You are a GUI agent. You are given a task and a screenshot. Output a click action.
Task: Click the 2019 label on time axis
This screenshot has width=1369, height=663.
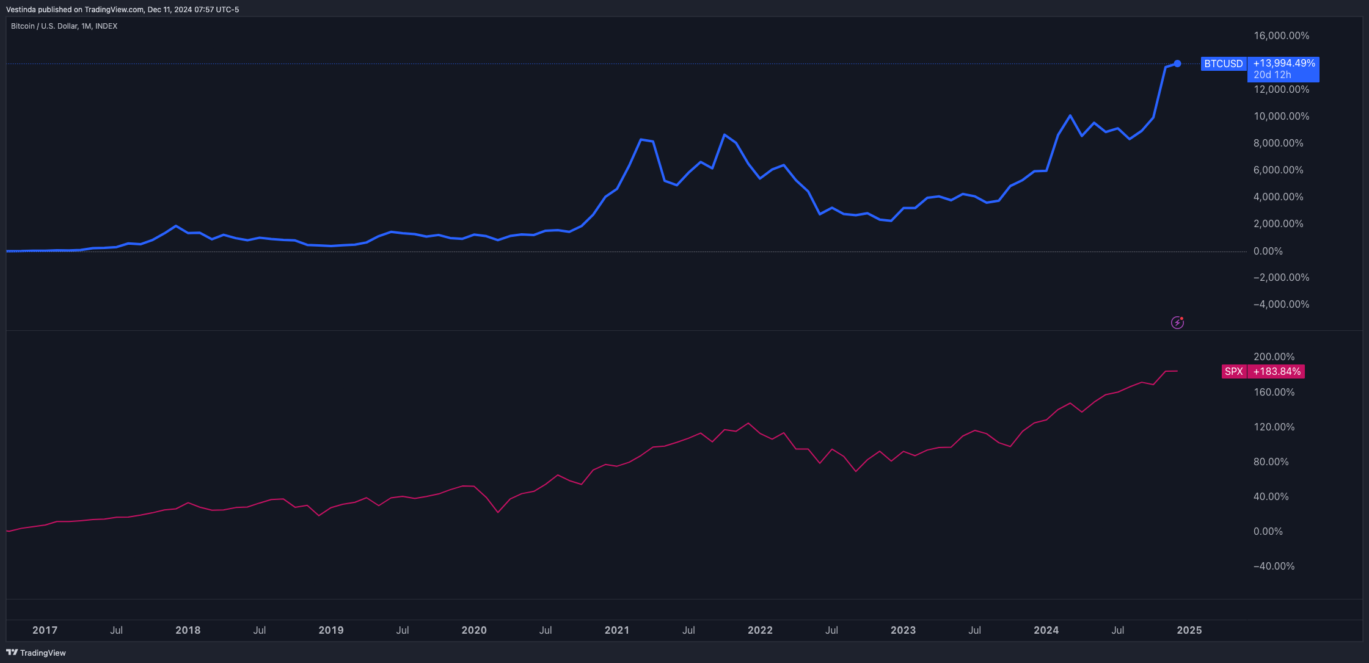pyautogui.click(x=331, y=630)
